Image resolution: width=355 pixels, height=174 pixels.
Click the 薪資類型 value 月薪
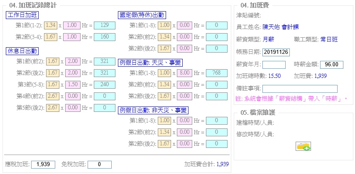click(268, 40)
